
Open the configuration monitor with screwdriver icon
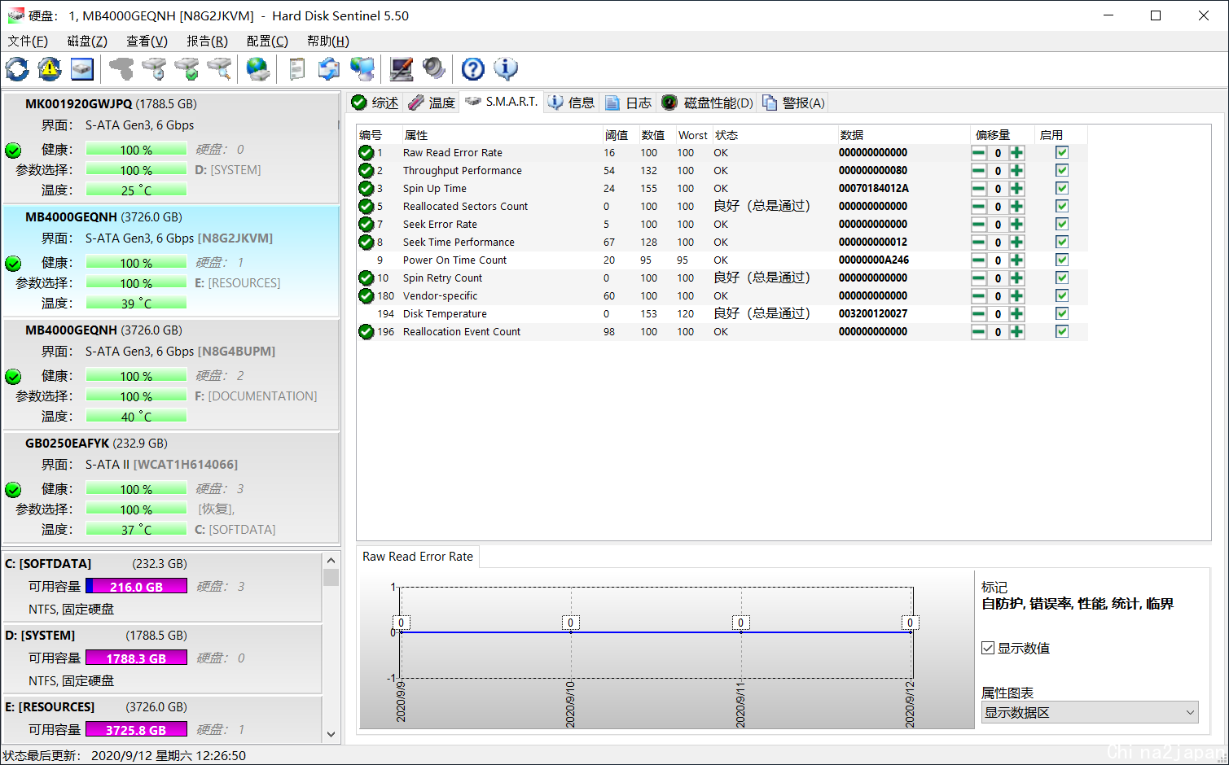tap(401, 69)
